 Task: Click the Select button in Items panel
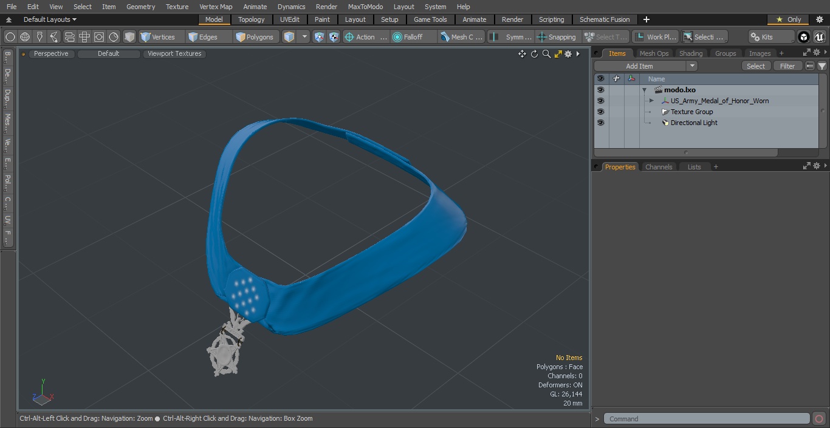point(756,66)
